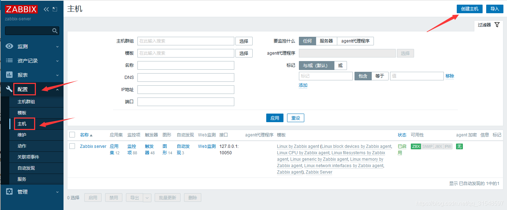507x210 pixels.
Task: Click the IPMI availability badge
Action: pos(448,146)
